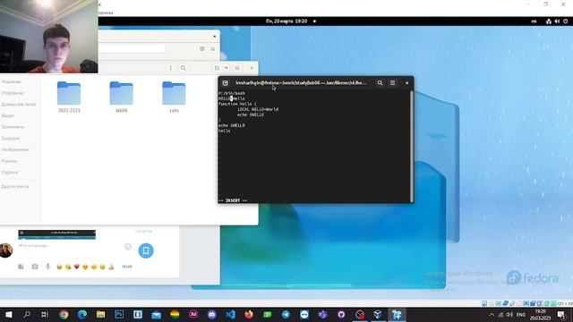Click the address field in the back window

(x=132, y=48)
